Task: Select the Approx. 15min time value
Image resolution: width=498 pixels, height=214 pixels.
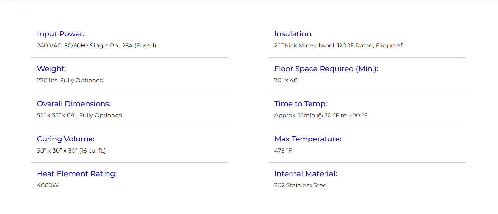Action: coord(321,115)
